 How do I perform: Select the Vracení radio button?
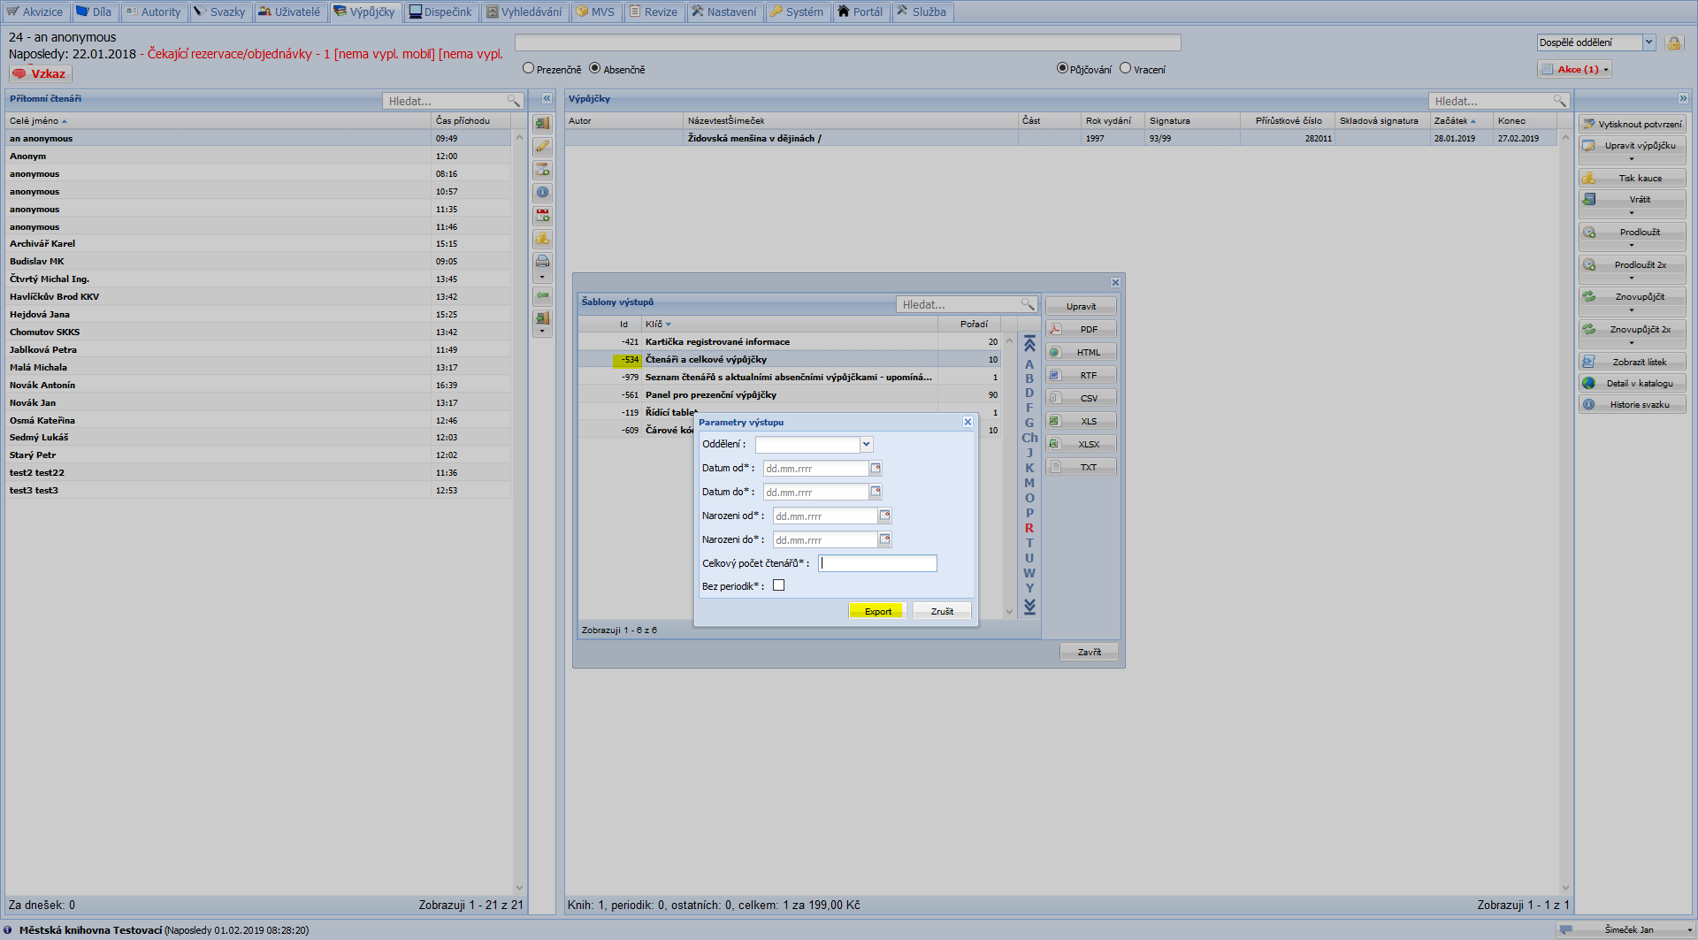pos(1126,68)
